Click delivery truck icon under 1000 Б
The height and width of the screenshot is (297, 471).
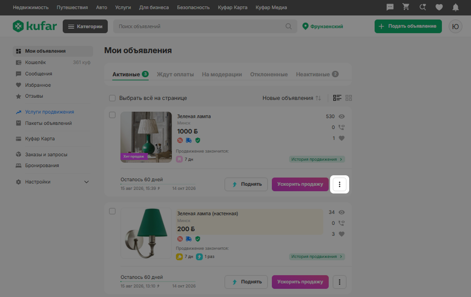(189, 140)
